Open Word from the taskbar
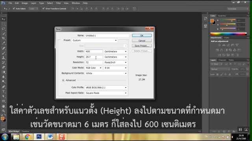Image resolution: width=252 pixels, height=141 pixels. [50, 137]
